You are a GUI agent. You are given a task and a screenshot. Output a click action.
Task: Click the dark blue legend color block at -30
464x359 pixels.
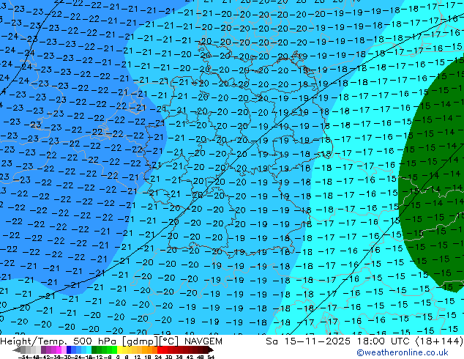click(x=69, y=349)
